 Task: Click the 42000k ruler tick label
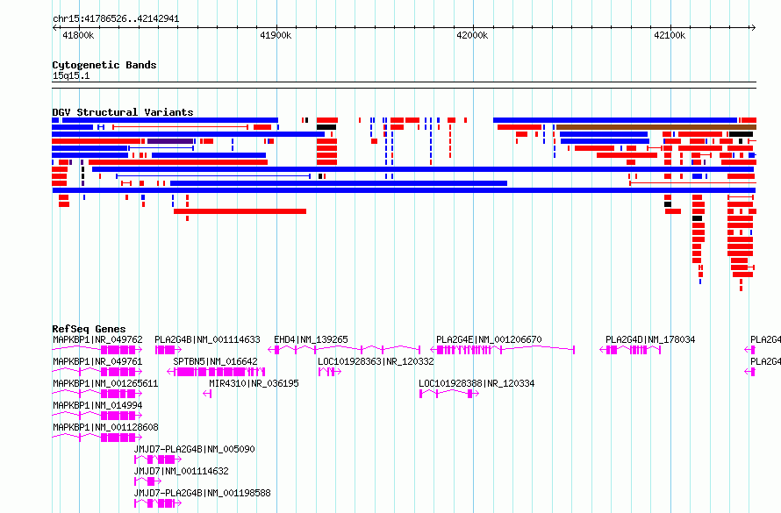(472, 35)
